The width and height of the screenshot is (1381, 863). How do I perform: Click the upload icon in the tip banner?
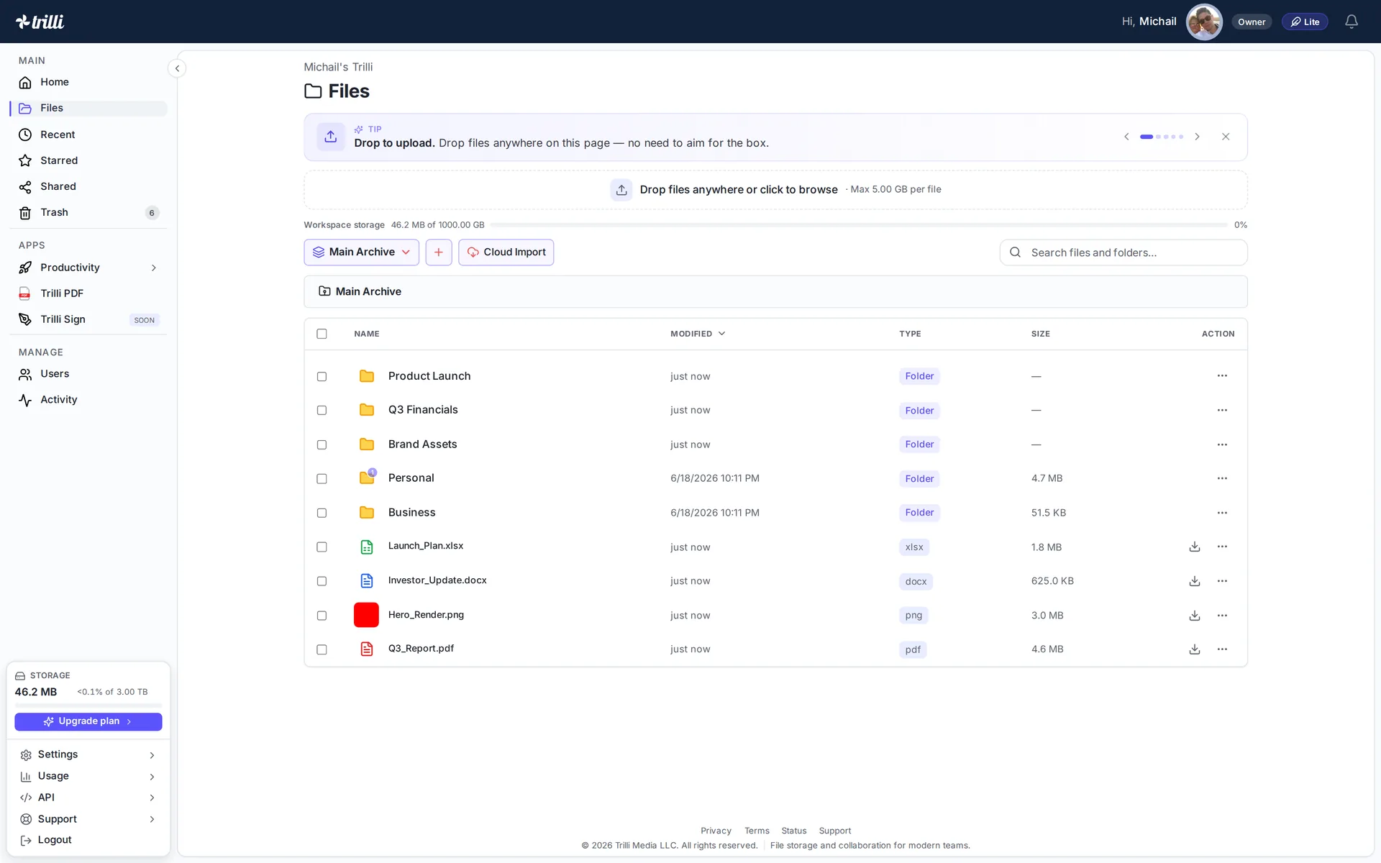pyautogui.click(x=331, y=137)
